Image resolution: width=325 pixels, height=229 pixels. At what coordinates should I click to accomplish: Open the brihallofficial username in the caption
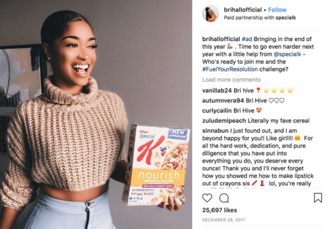pos(221,39)
